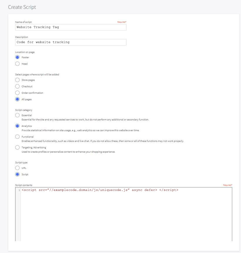The height and width of the screenshot is (253, 241).
Task: Click the Required marker above Name of script
Action: tap(122, 22)
